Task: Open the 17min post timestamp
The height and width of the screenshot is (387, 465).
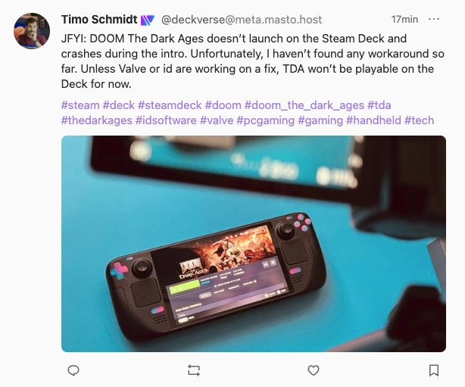Action: pyautogui.click(x=404, y=19)
